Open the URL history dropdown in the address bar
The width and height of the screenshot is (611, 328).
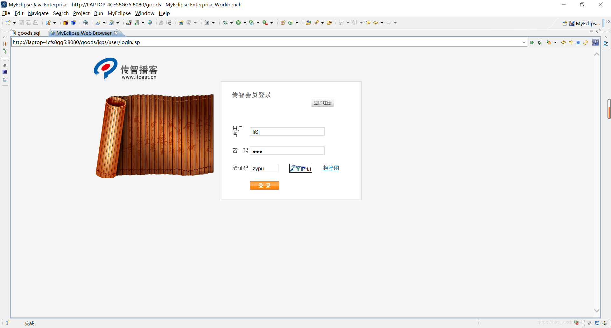[524, 42]
